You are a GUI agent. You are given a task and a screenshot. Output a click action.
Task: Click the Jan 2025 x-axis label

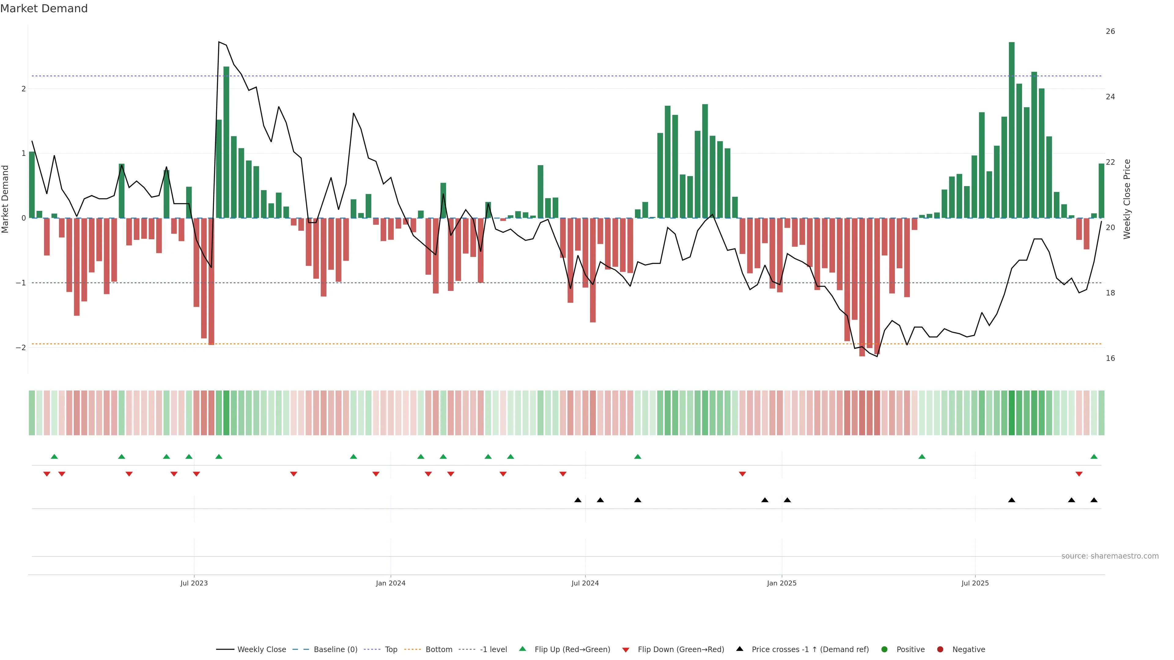[x=782, y=583]
